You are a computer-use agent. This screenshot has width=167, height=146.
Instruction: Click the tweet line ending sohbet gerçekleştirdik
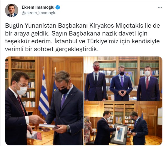coord(52,49)
